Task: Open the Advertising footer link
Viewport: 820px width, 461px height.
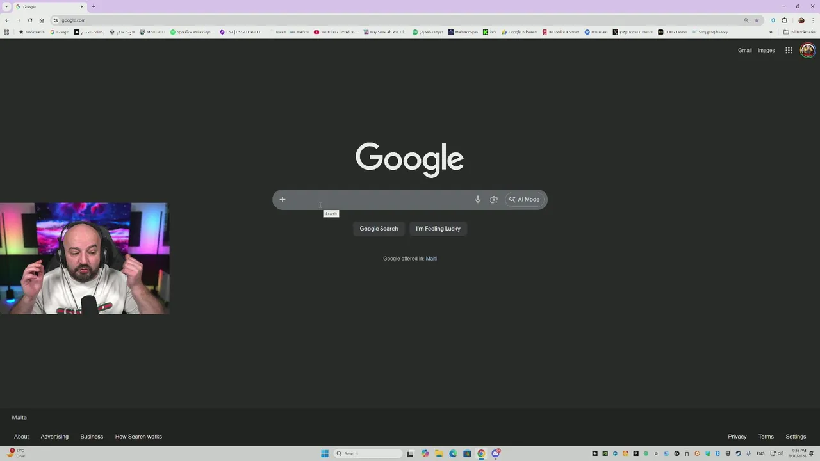Action: pyautogui.click(x=54, y=437)
